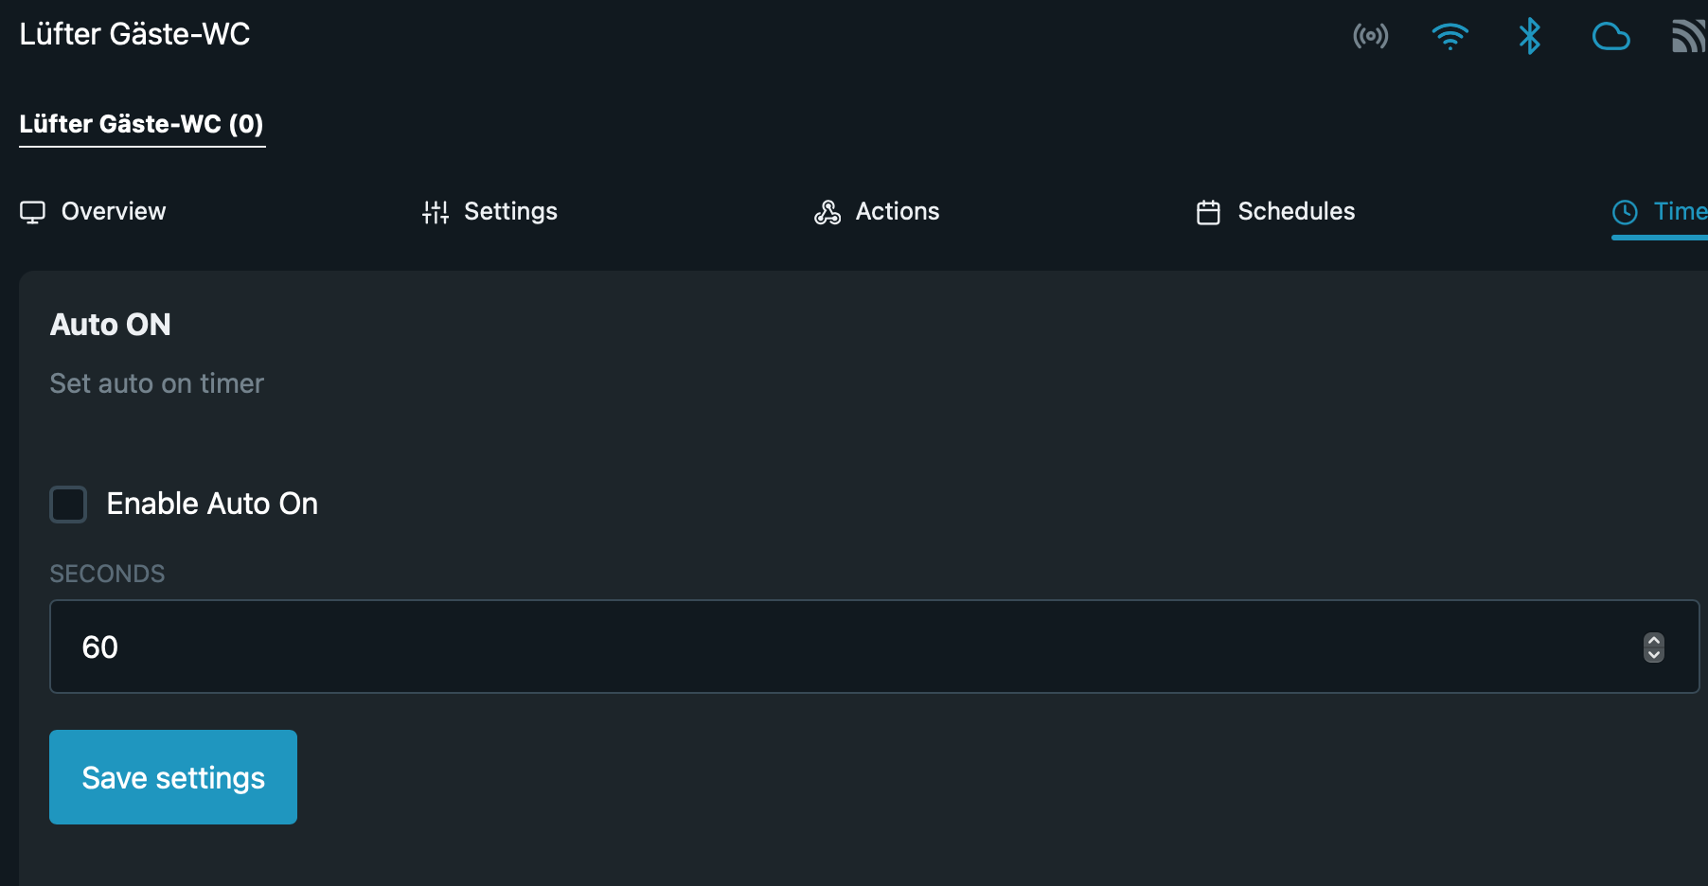This screenshot has height=886, width=1708.
Task: Click the "Enable Auto On" label text
Action: coord(212,505)
